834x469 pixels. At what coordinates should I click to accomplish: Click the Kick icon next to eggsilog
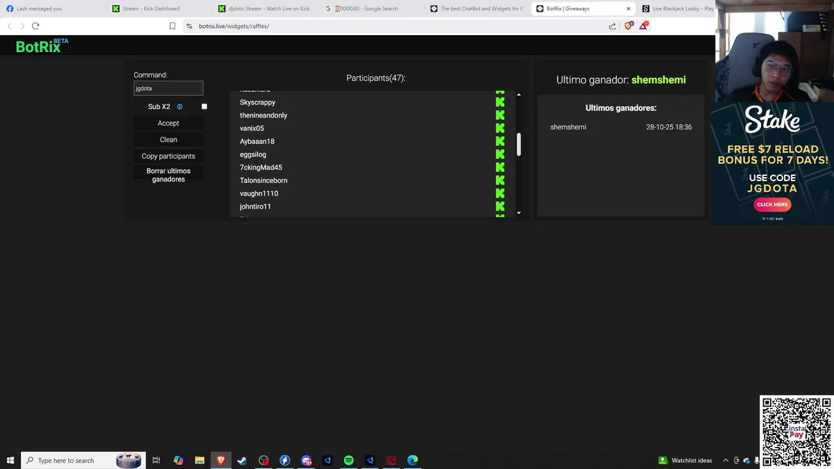coord(500,154)
